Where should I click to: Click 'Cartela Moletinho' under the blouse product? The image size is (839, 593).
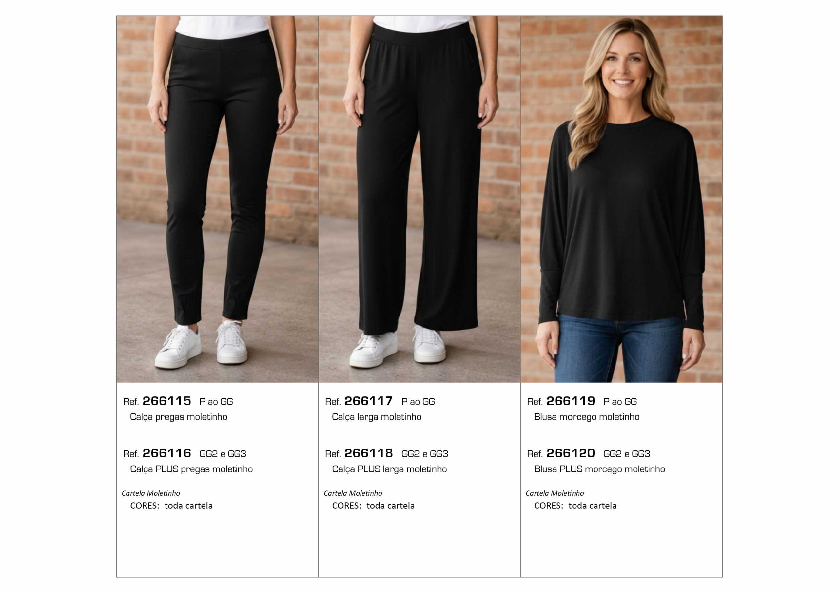click(x=555, y=493)
